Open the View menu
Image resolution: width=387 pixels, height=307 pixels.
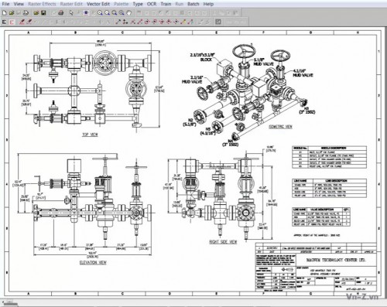[x=19, y=4]
